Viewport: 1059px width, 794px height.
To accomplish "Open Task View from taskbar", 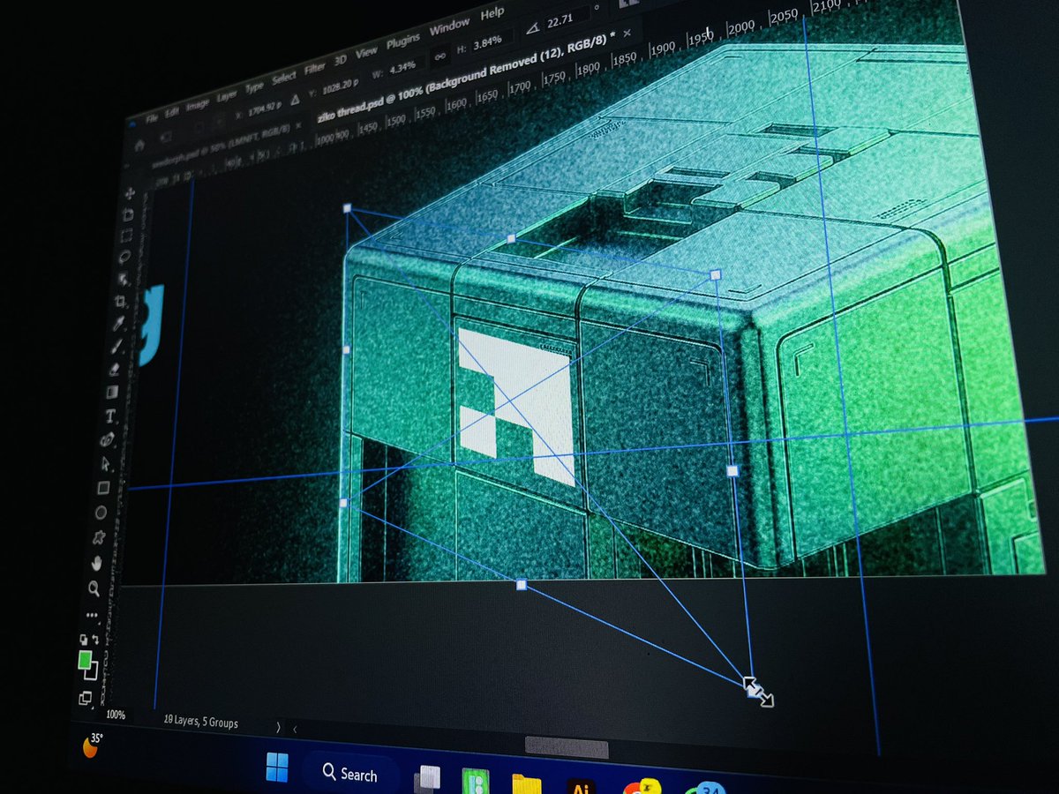I will tap(429, 779).
